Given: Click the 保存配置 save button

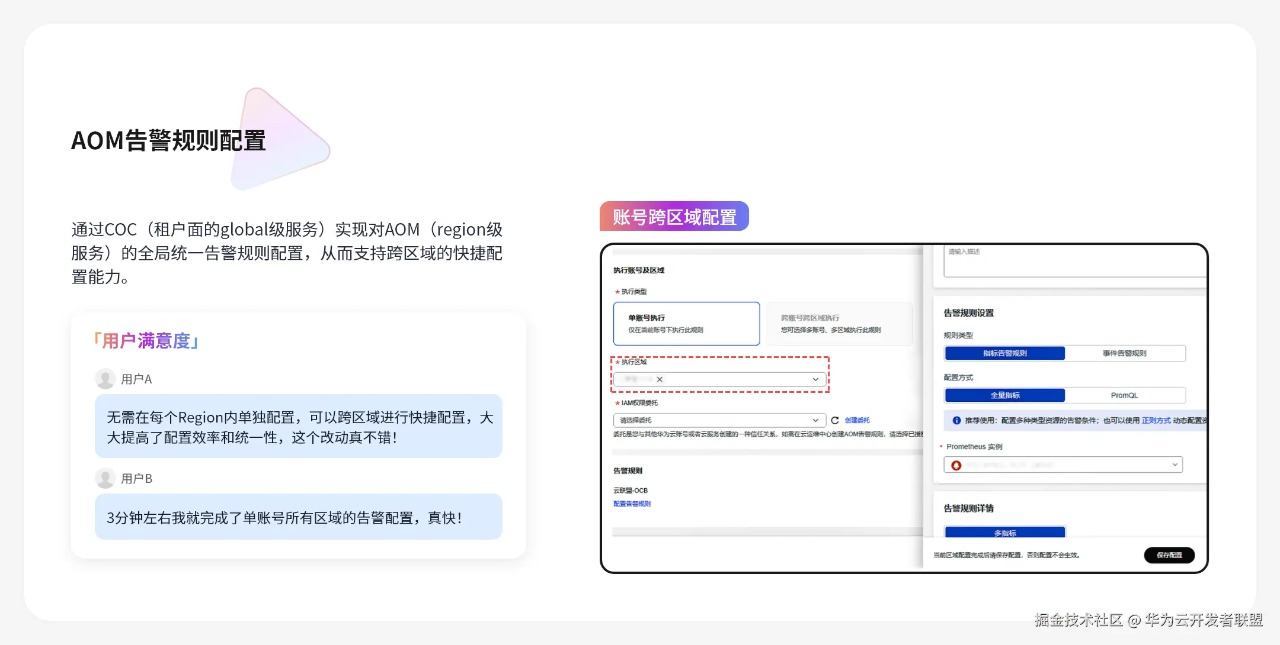Looking at the screenshot, I should 1169,555.
